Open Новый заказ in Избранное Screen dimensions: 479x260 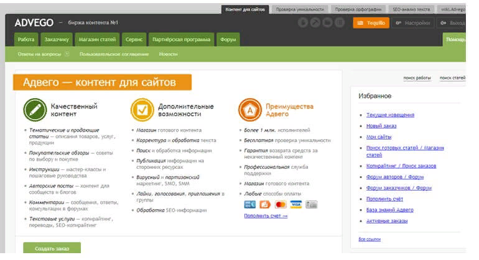tap(381, 126)
